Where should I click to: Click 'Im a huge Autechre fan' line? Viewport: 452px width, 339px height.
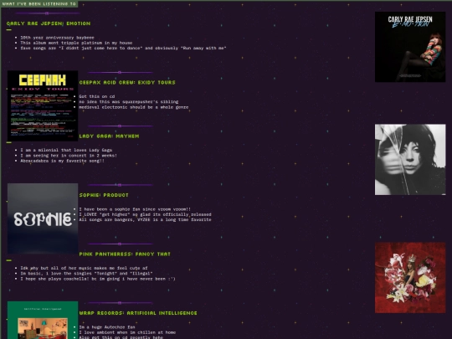pos(107,327)
